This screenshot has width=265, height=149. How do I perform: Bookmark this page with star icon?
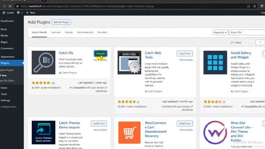(x=255, y=6)
